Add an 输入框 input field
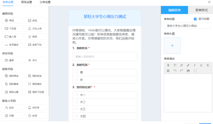 (x=12, y=37)
